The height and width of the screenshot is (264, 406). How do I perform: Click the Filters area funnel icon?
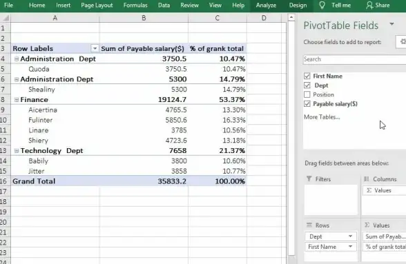click(x=309, y=179)
